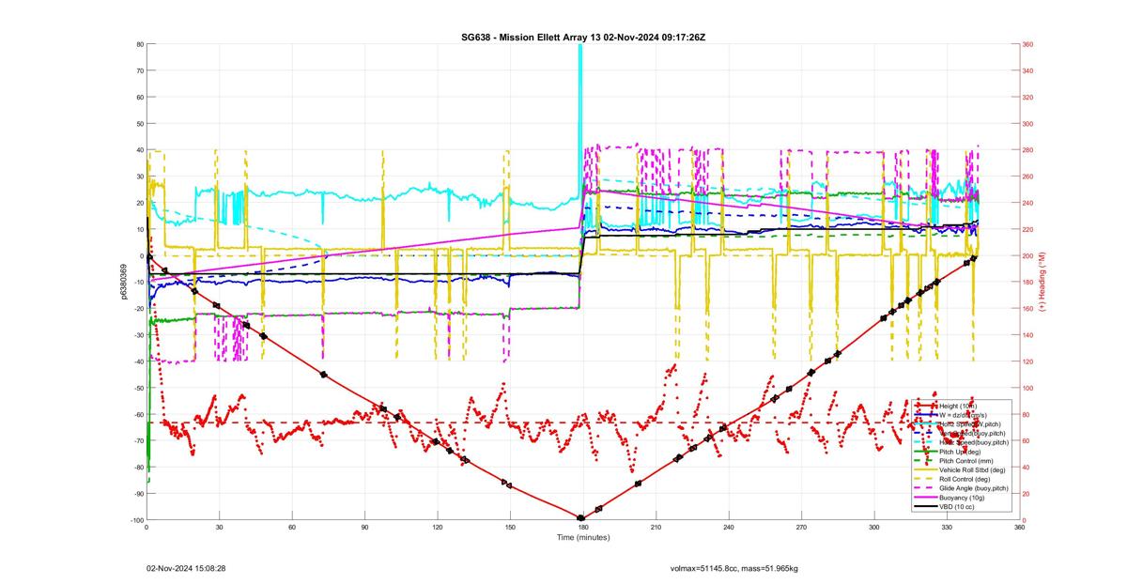The width and height of the screenshot is (1127, 584).
Task: Click the x-axis tick label '90'
Action: coord(364,528)
